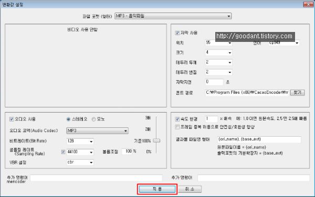Select the 모노 radio button
This screenshot has width=315, height=197.
click(x=93, y=119)
